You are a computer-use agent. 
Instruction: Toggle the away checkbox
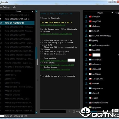pyautogui.click(x=74, y=111)
